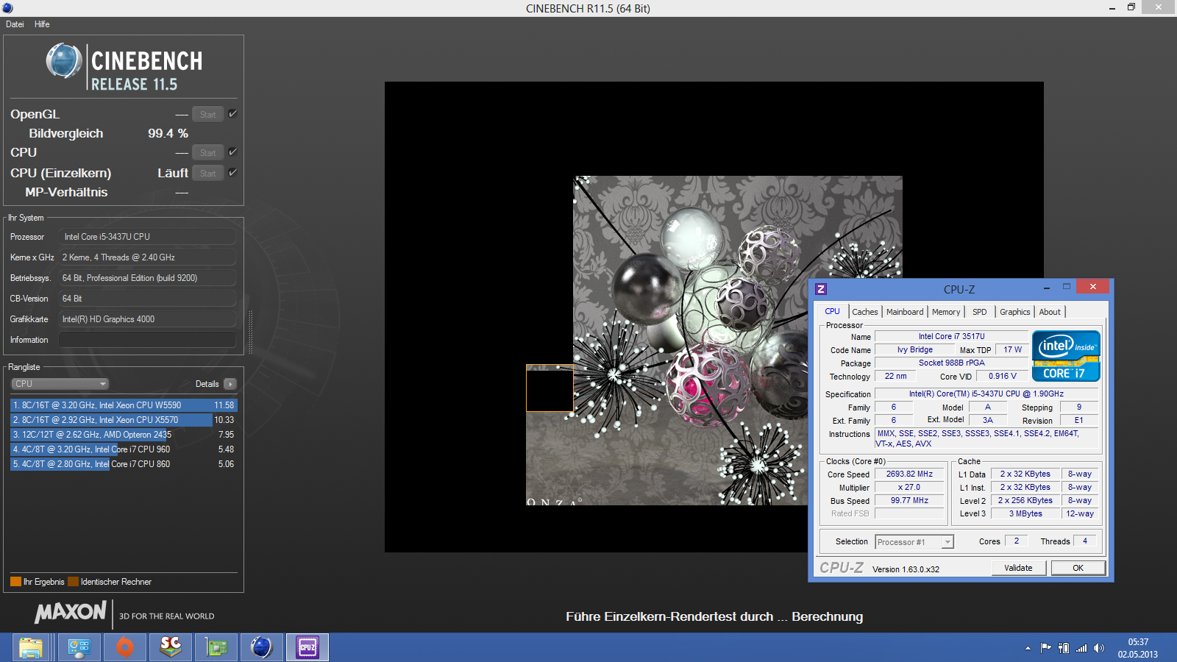This screenshot has width=1177, height=662.
Task: Click the Information input field
Action: point(147,340)
